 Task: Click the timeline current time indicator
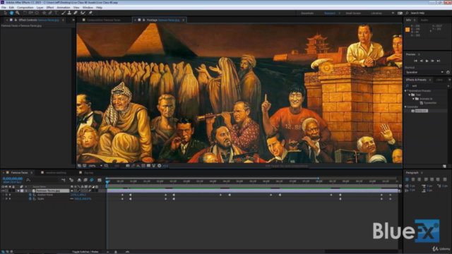pos(107,181)
